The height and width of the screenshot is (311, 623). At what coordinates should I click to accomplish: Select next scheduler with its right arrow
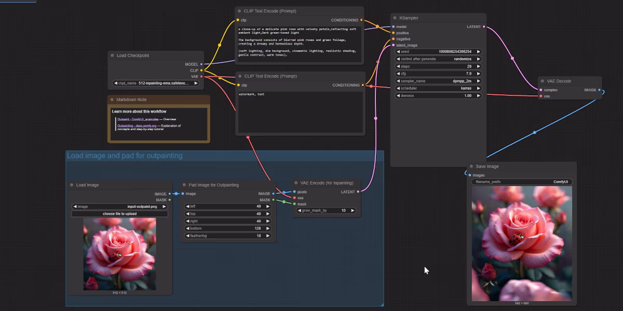[478, 88]
